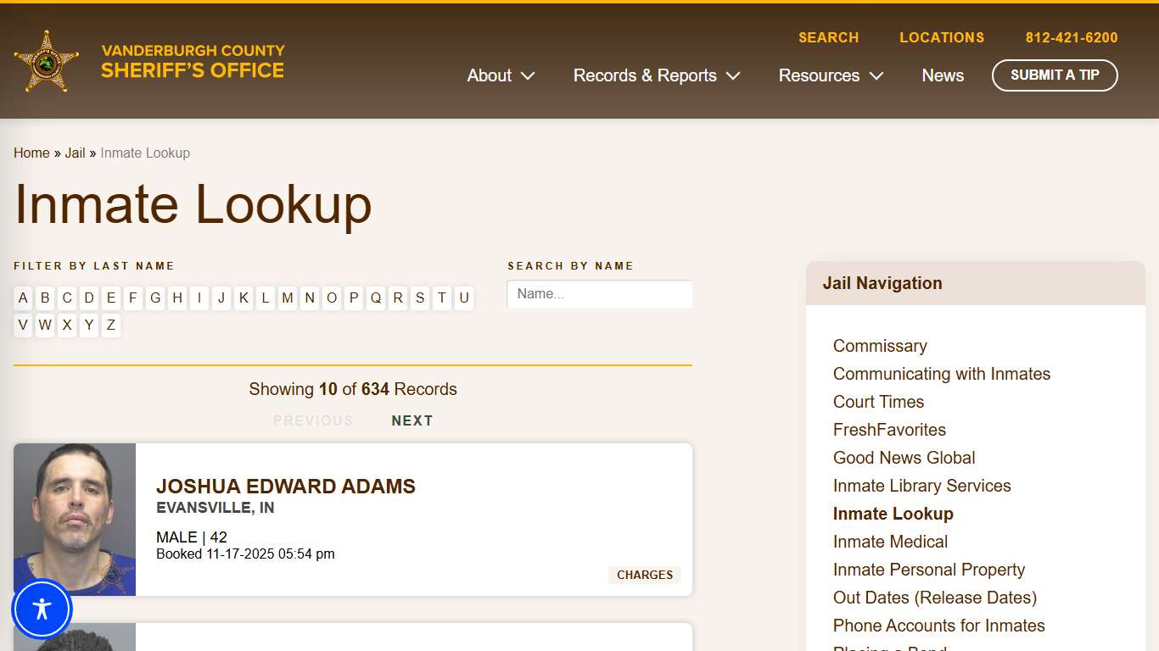Click the SUBMIT A TIP button

coord(1055,75)
